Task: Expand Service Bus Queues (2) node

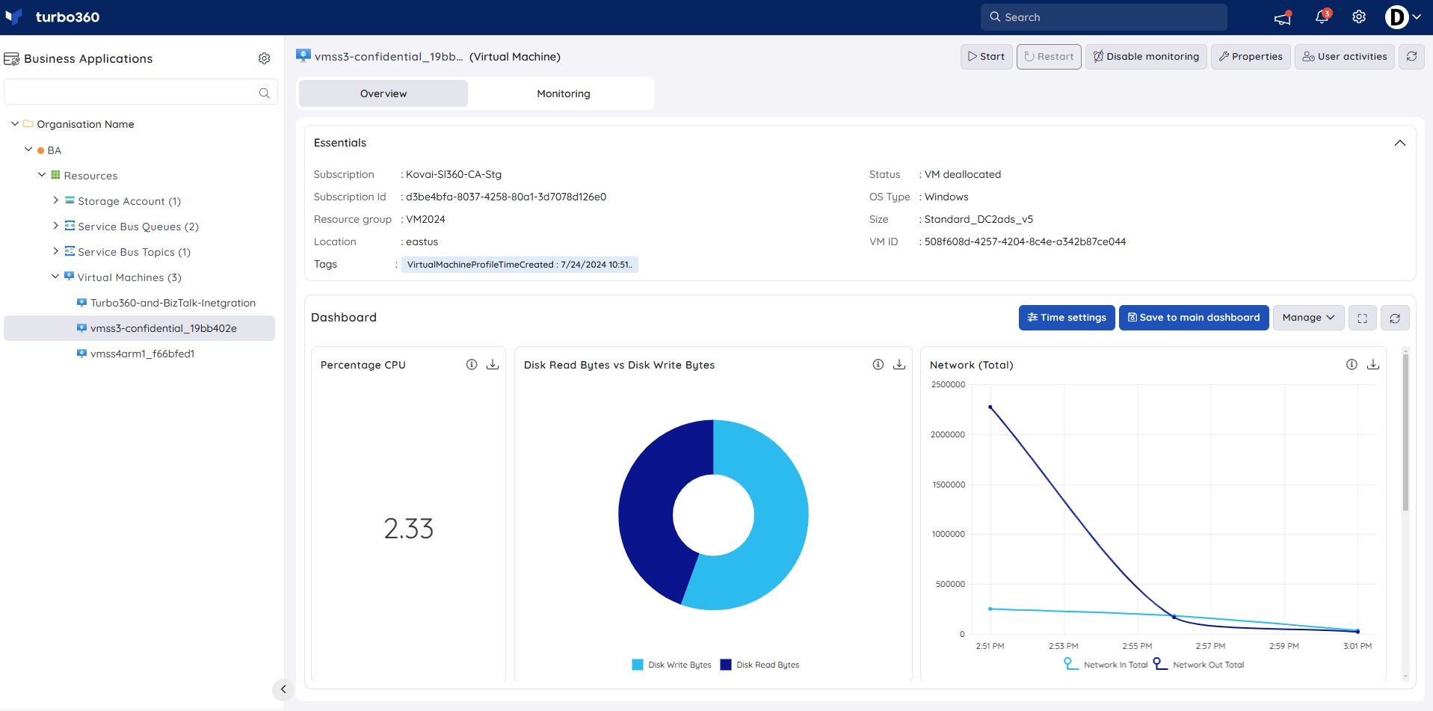Action: 55,226
